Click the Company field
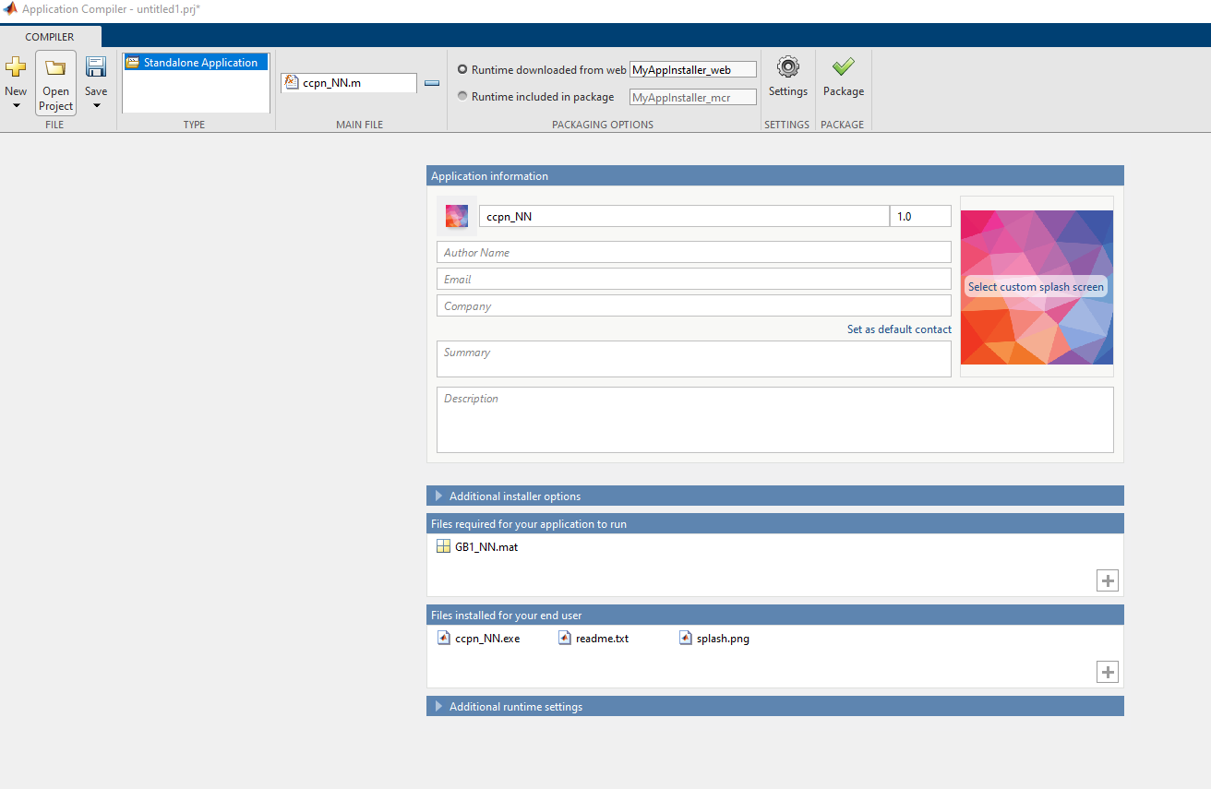The height and width of the screenshot is (789, 1211). point(694,305)
